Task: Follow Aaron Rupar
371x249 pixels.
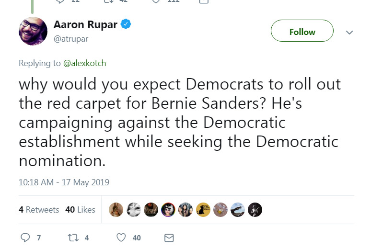Action: point(302,32)
